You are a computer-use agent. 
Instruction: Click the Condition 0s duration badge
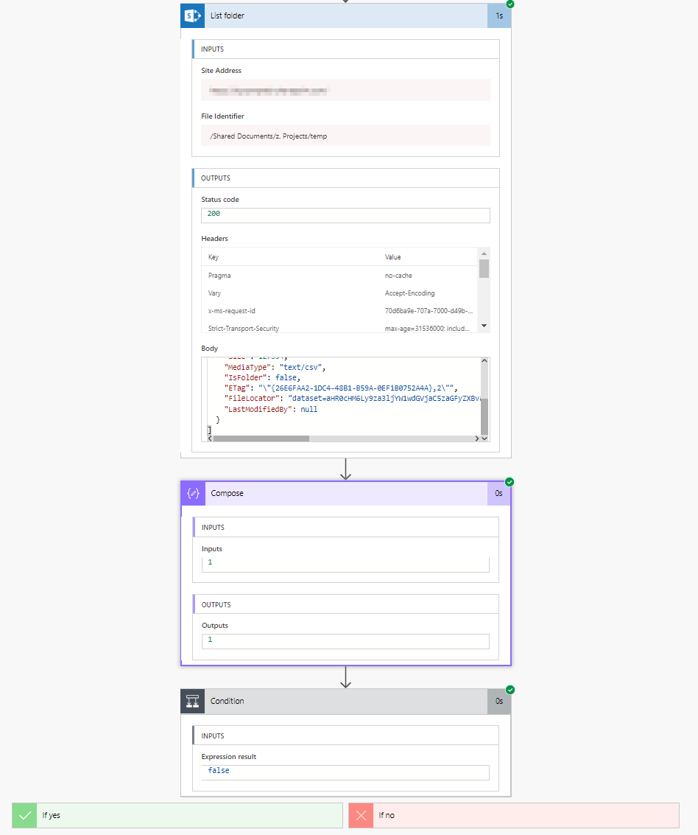click(499, 701)
